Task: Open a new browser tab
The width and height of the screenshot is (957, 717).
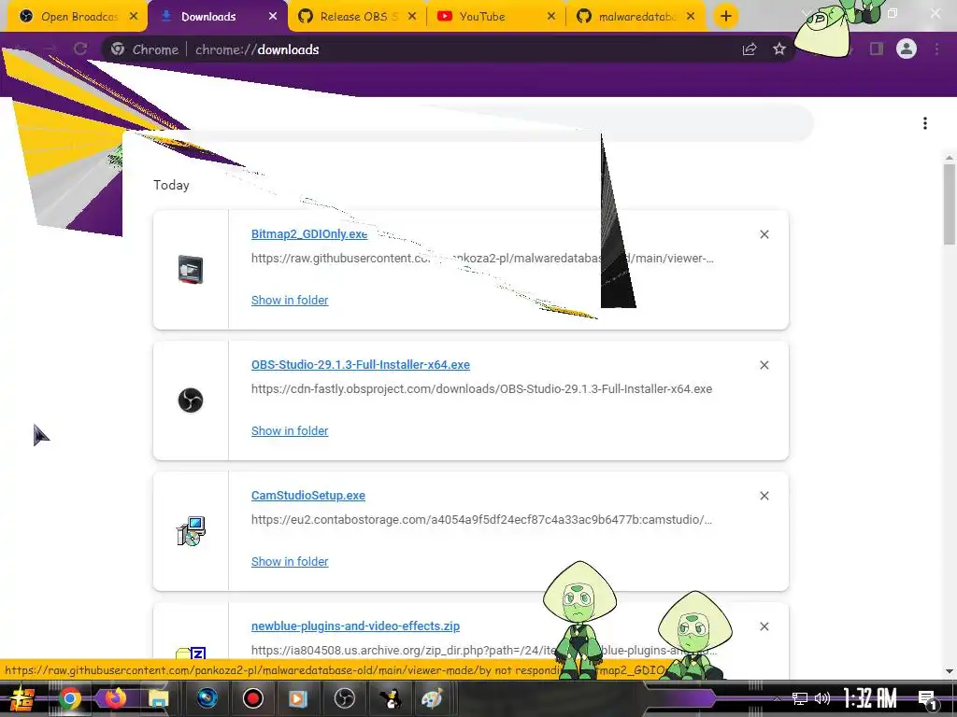Action: [725, 17]
